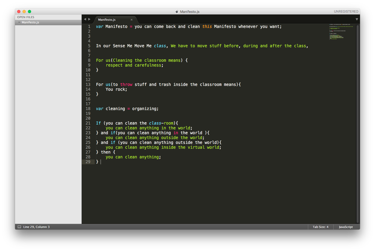Click the green zoom window button
Image resolution: width=375 pixels, height=251 pixels.
click(30, 12)
